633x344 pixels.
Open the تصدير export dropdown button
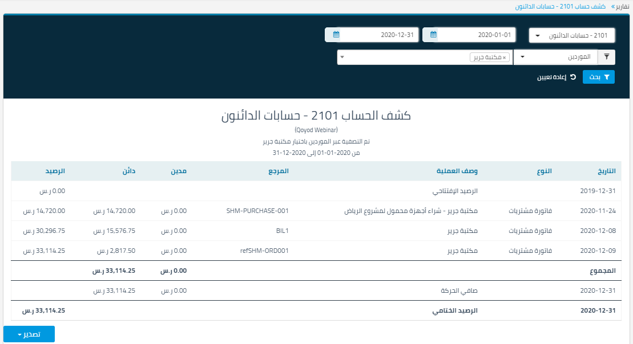coord(29,334)
